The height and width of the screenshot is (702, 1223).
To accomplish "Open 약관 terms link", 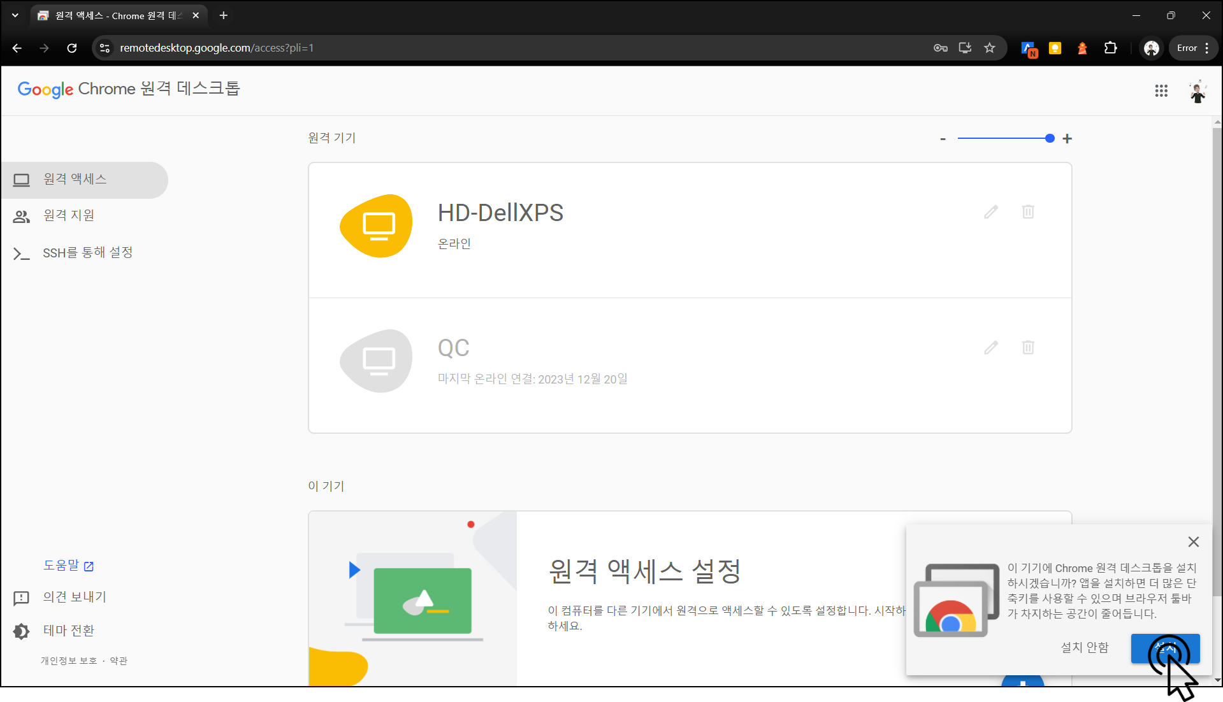I will click(119, 661).
